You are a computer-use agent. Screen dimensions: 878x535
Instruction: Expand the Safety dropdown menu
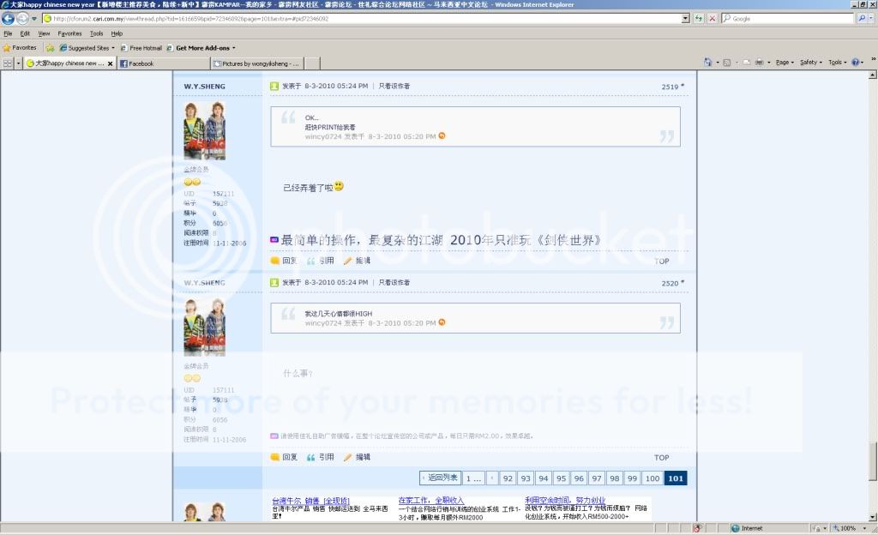(809, 63)
